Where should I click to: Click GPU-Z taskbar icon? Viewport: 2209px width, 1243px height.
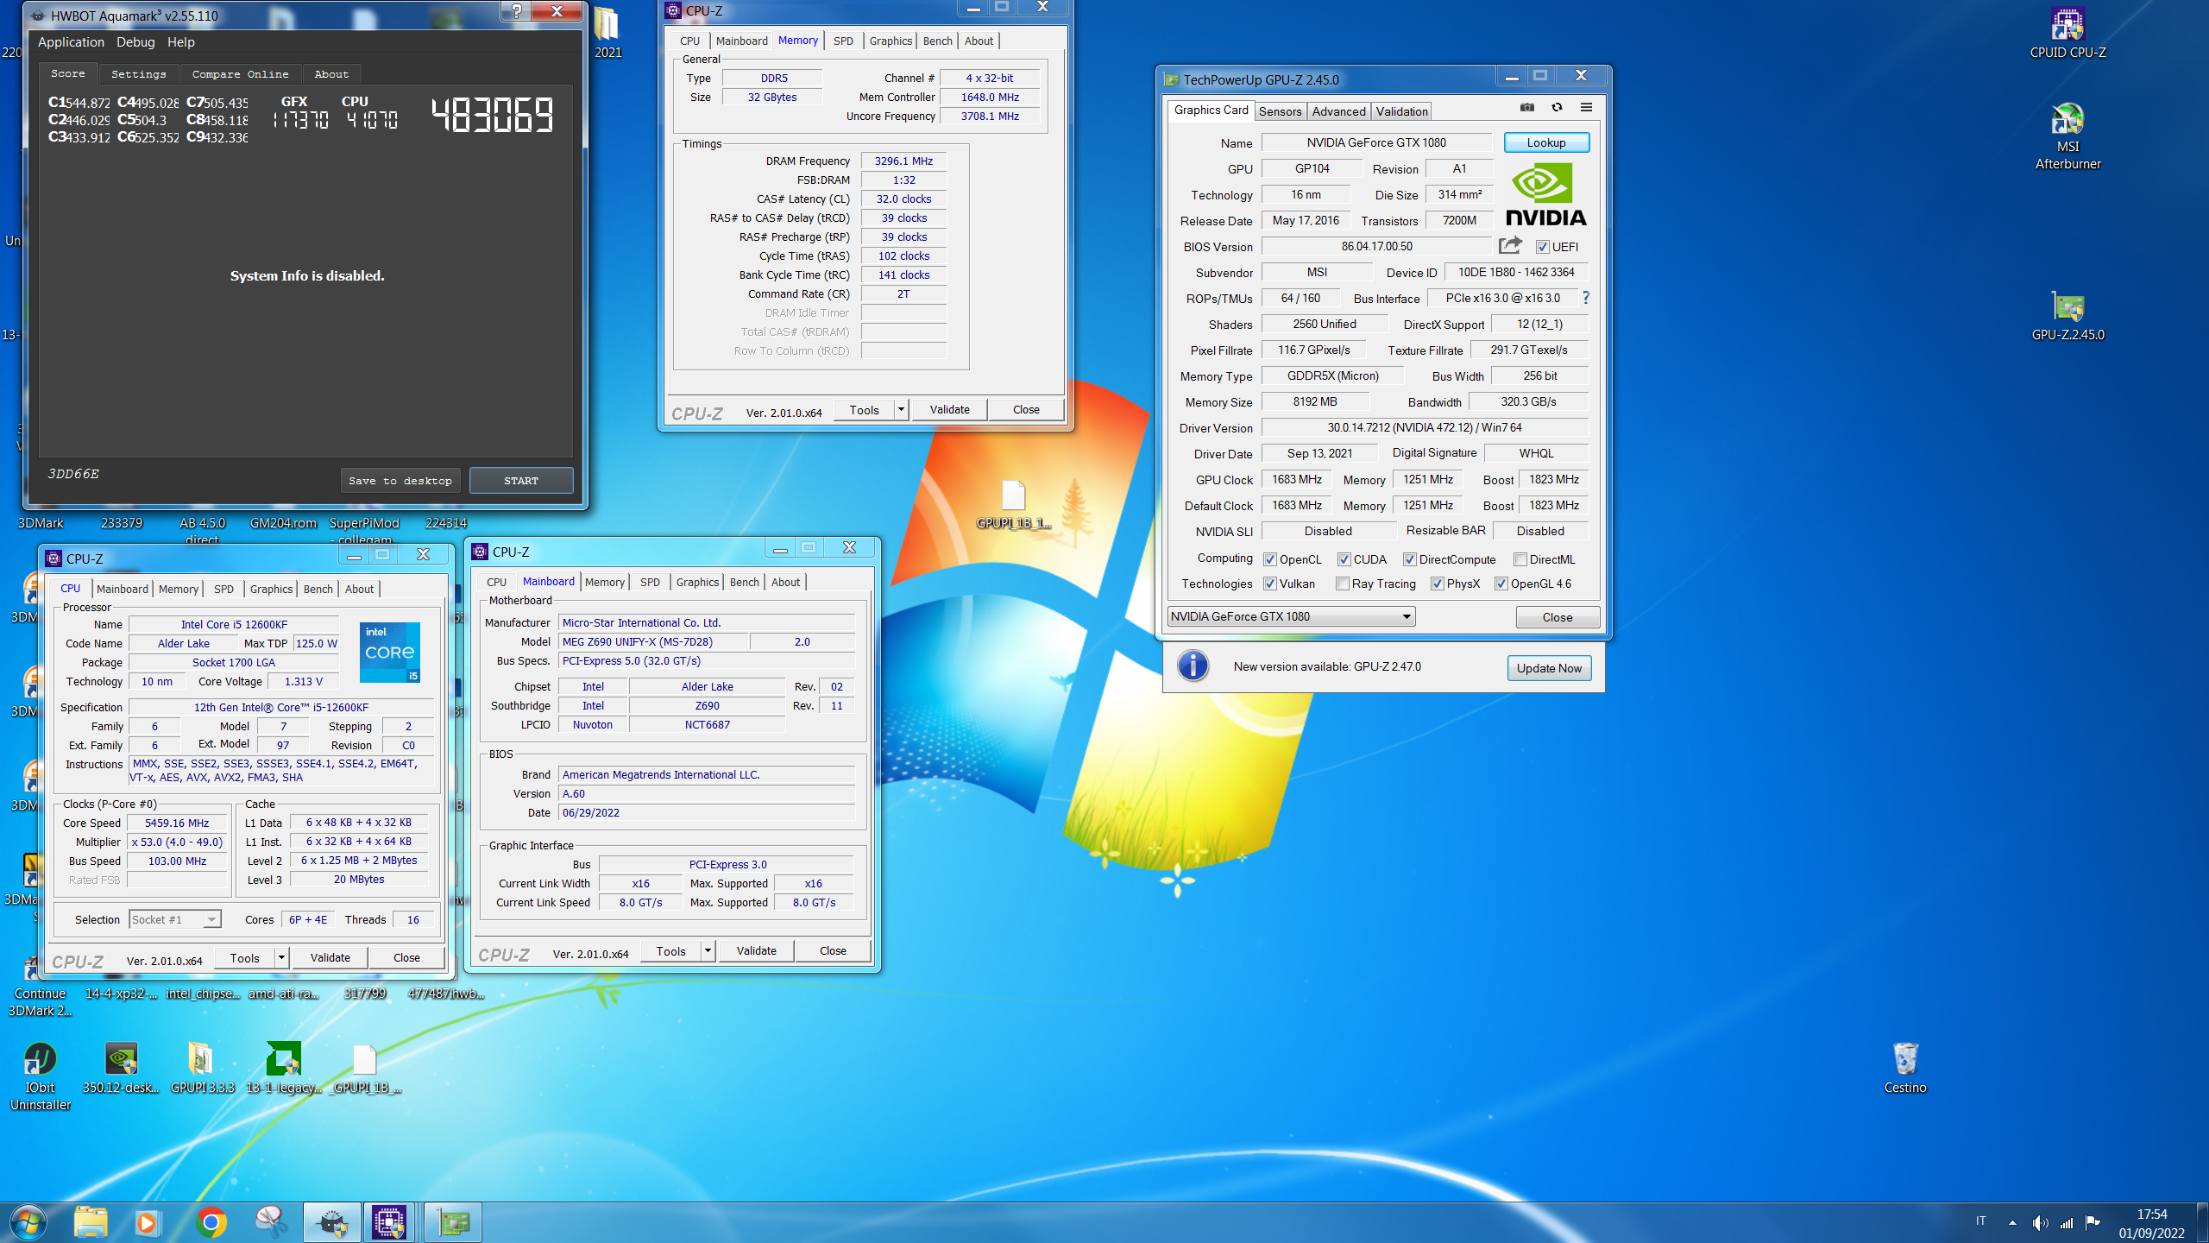pyautogui.click(x=452, y=1222)
